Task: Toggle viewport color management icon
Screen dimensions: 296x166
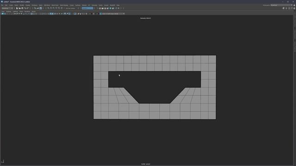Action: coord(101,14)
